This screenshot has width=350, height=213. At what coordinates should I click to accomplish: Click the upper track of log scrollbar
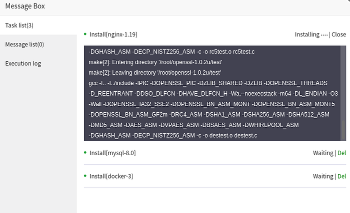point(343,83)
